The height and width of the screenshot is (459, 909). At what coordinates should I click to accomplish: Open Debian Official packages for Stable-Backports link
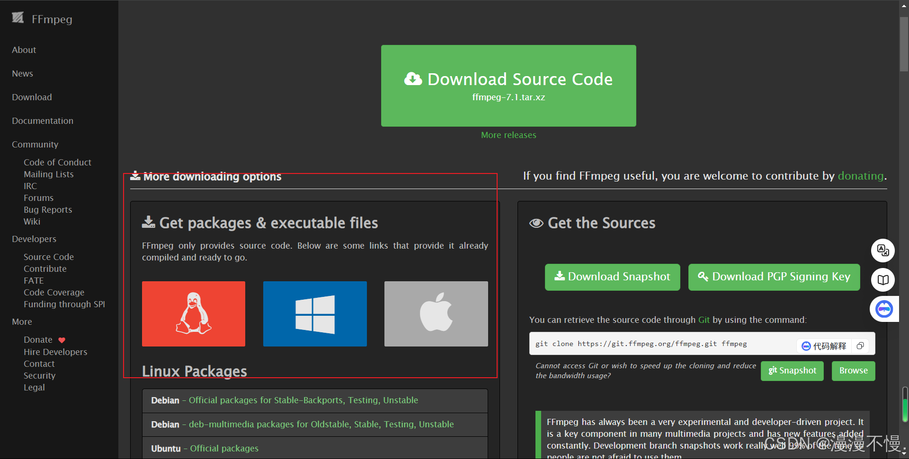(x=303, y=400)
